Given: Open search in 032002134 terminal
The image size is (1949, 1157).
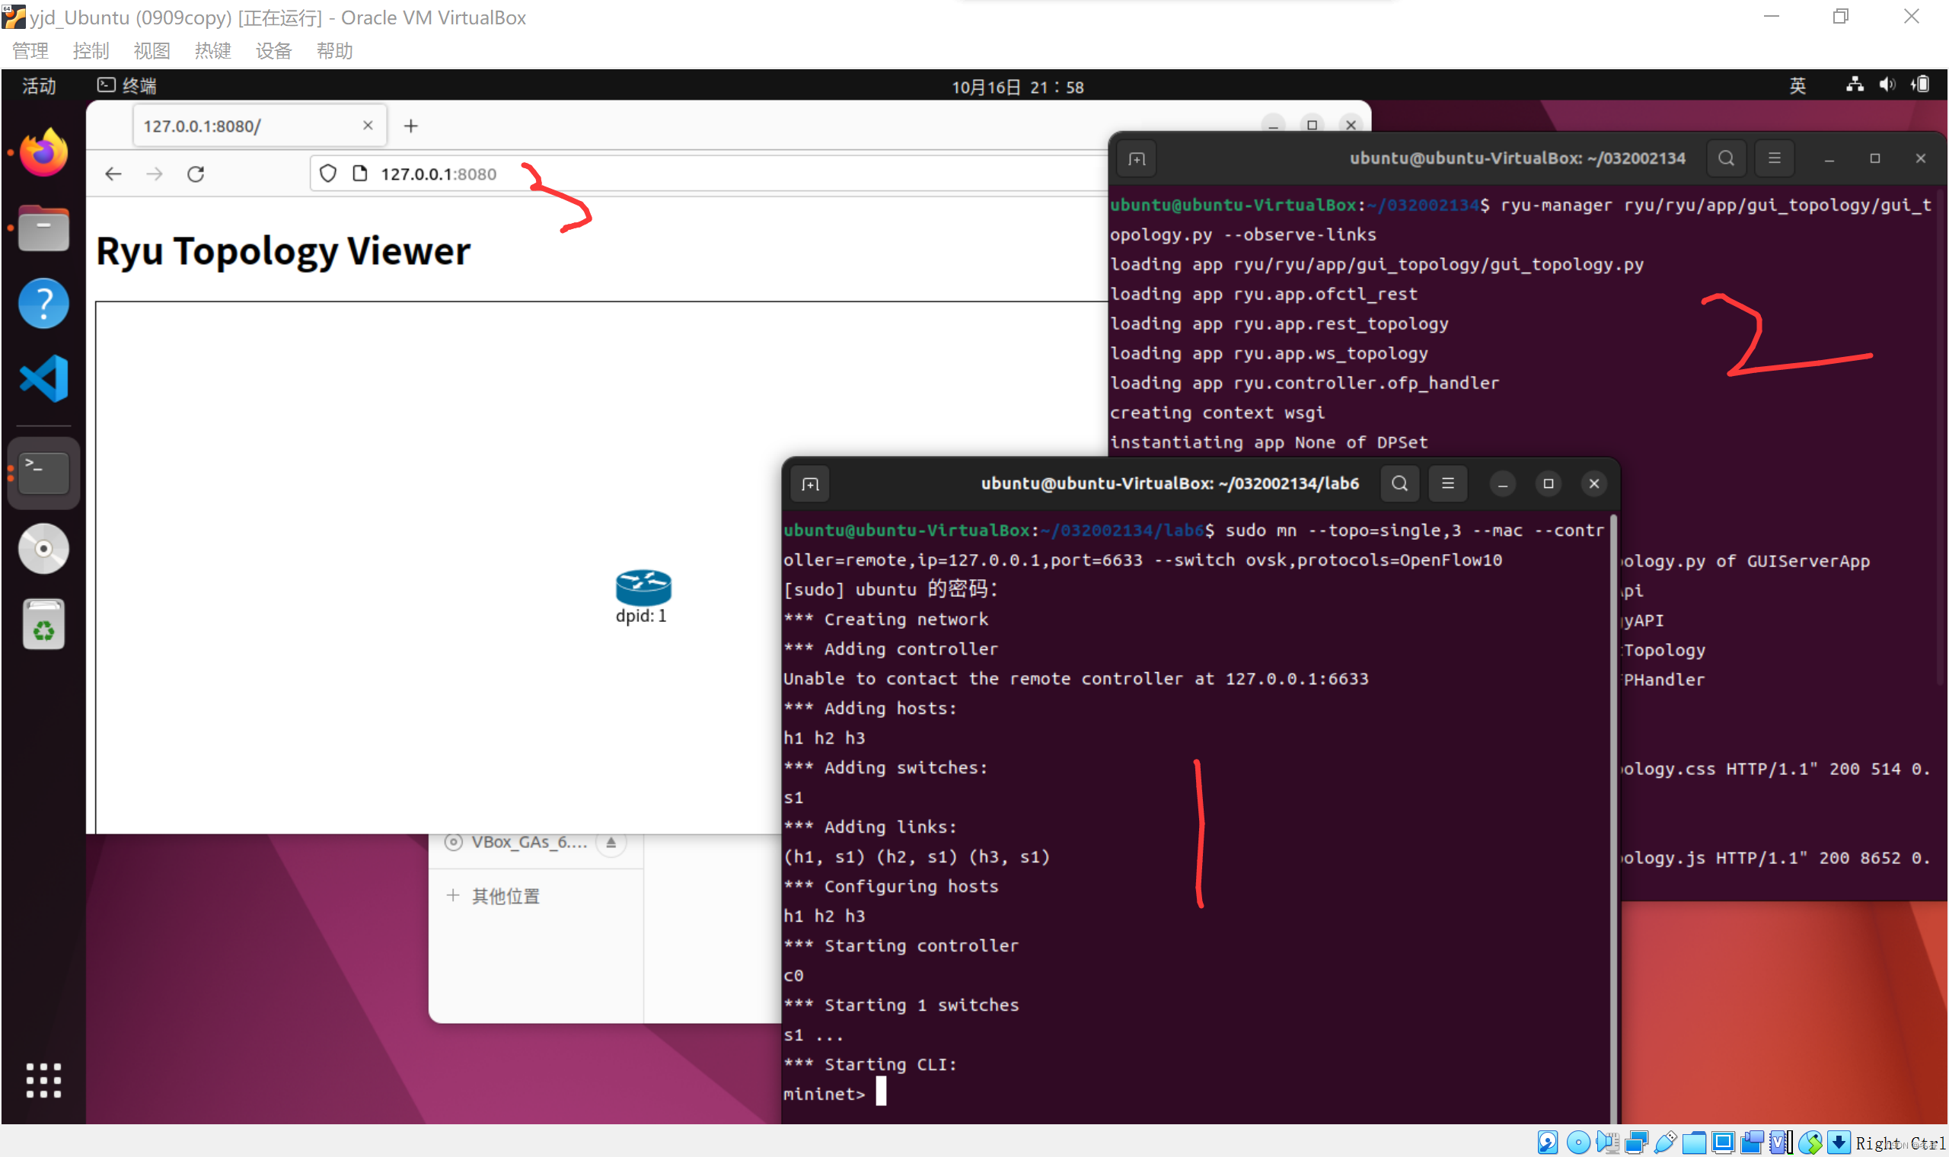Looking at the screenshot, I should (1727, 159).
